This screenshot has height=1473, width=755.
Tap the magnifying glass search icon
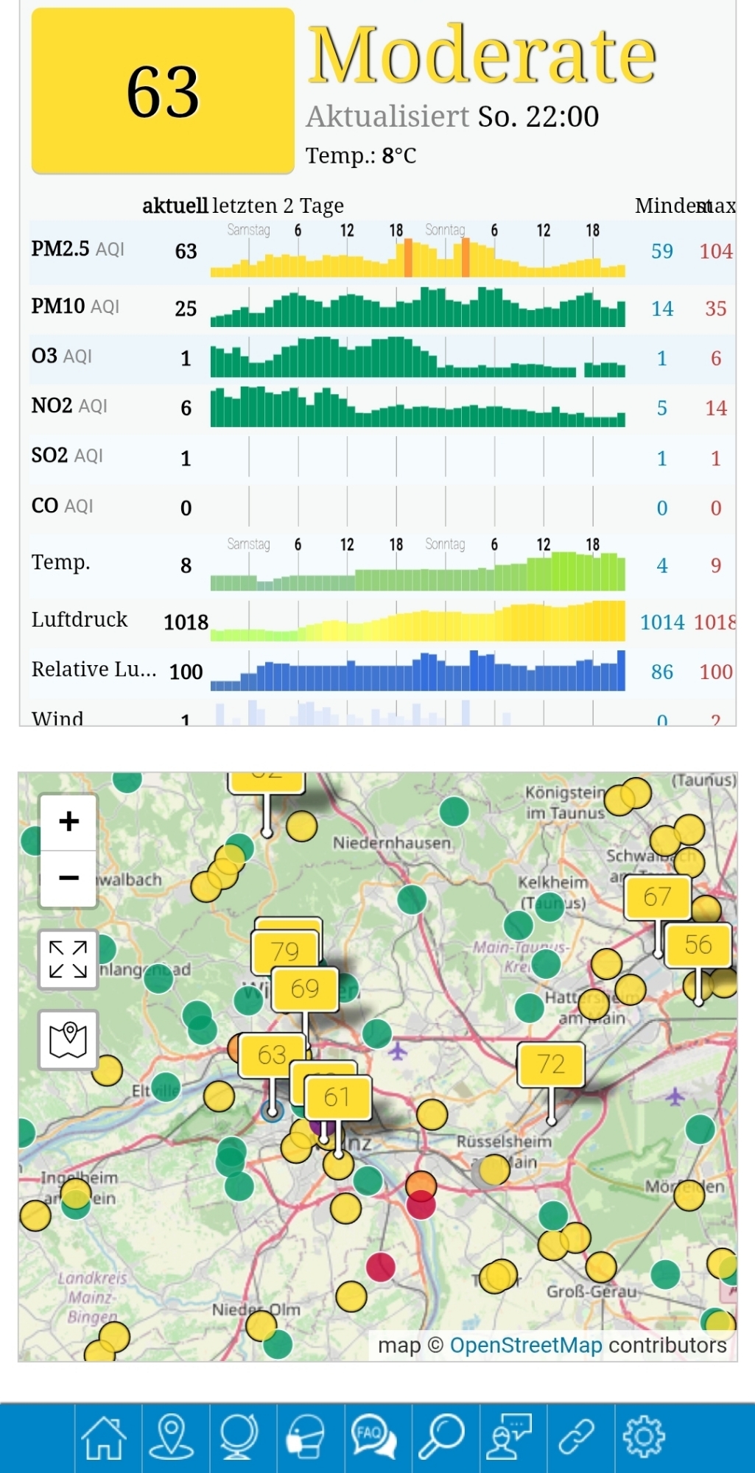pos(442,1437)
